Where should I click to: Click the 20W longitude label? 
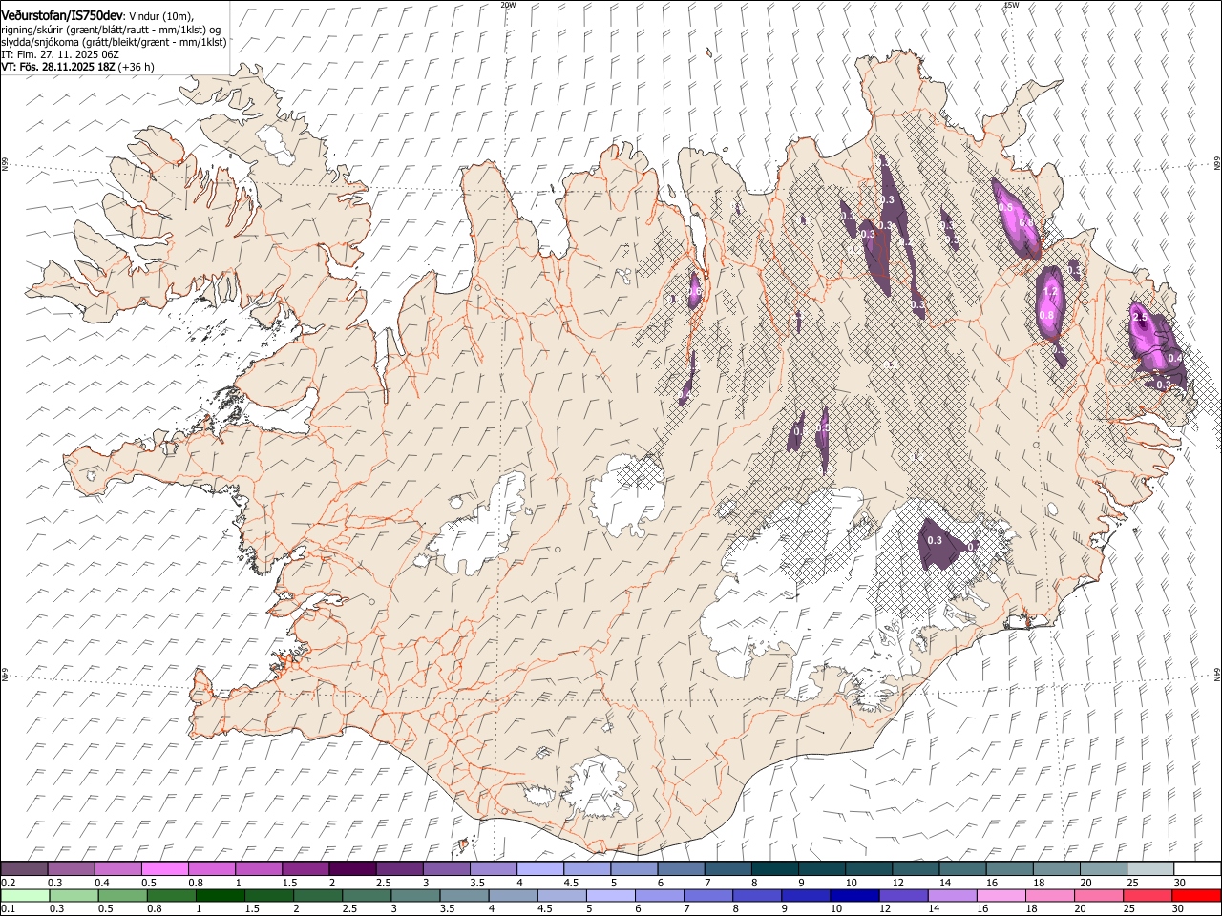pos(508,5)
